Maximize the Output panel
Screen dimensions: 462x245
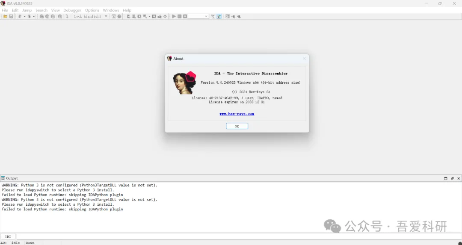coord(445,178)
